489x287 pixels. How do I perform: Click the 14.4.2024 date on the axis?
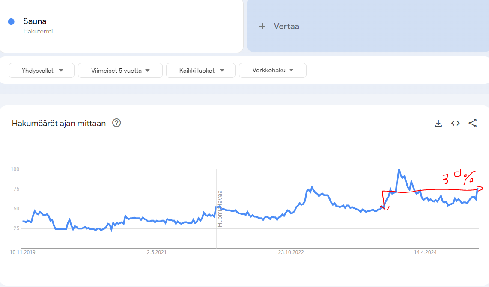[425, 252]
